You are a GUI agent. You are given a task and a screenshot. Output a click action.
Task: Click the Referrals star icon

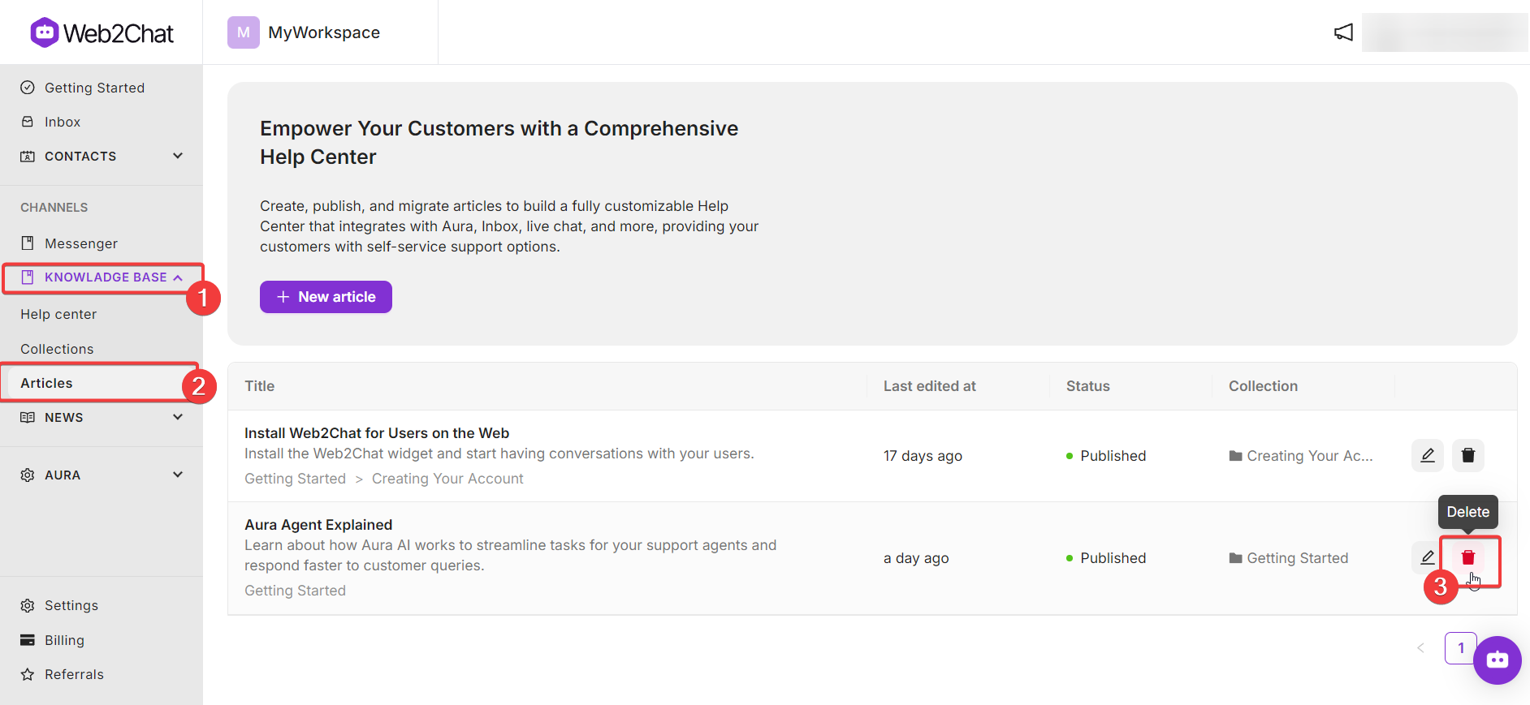tap(28, 674)
